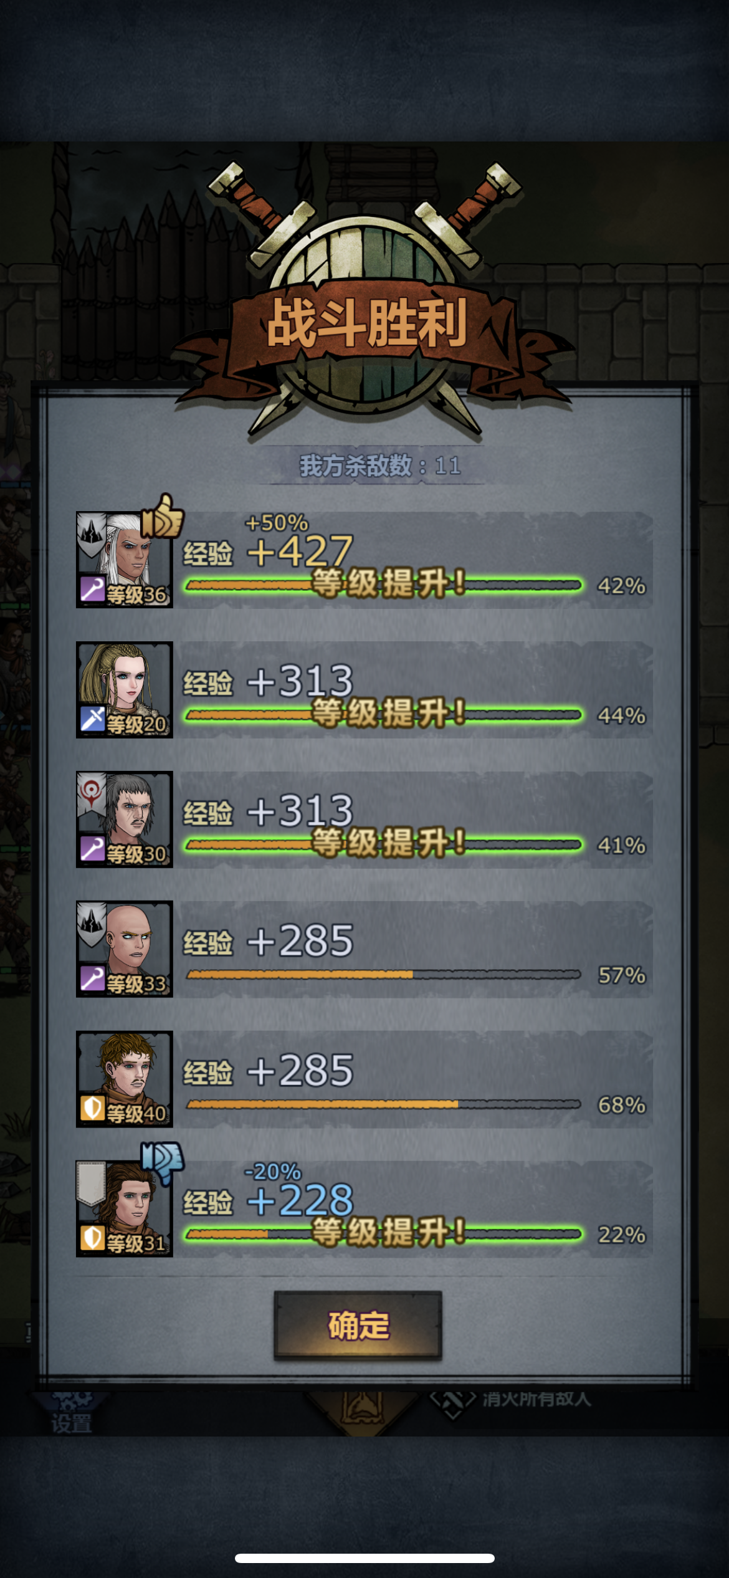The width and height of the screenshot is (729, 1578).
Task: Click the 68% experience progress bar
Action: (383, 1104)
